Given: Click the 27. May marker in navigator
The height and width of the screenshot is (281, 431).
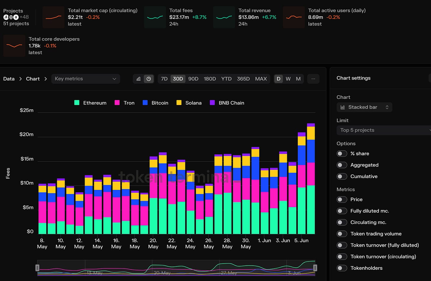Looking at the screenshot, I should point(229,273).
